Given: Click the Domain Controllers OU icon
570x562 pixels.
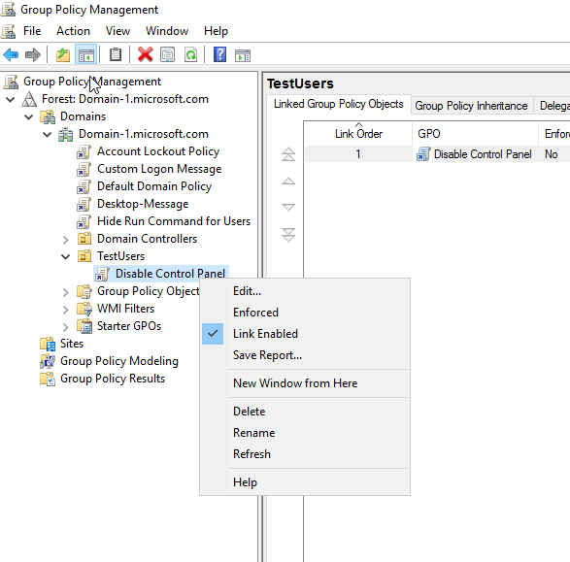Looking at the screenshot, I should 84,239.
